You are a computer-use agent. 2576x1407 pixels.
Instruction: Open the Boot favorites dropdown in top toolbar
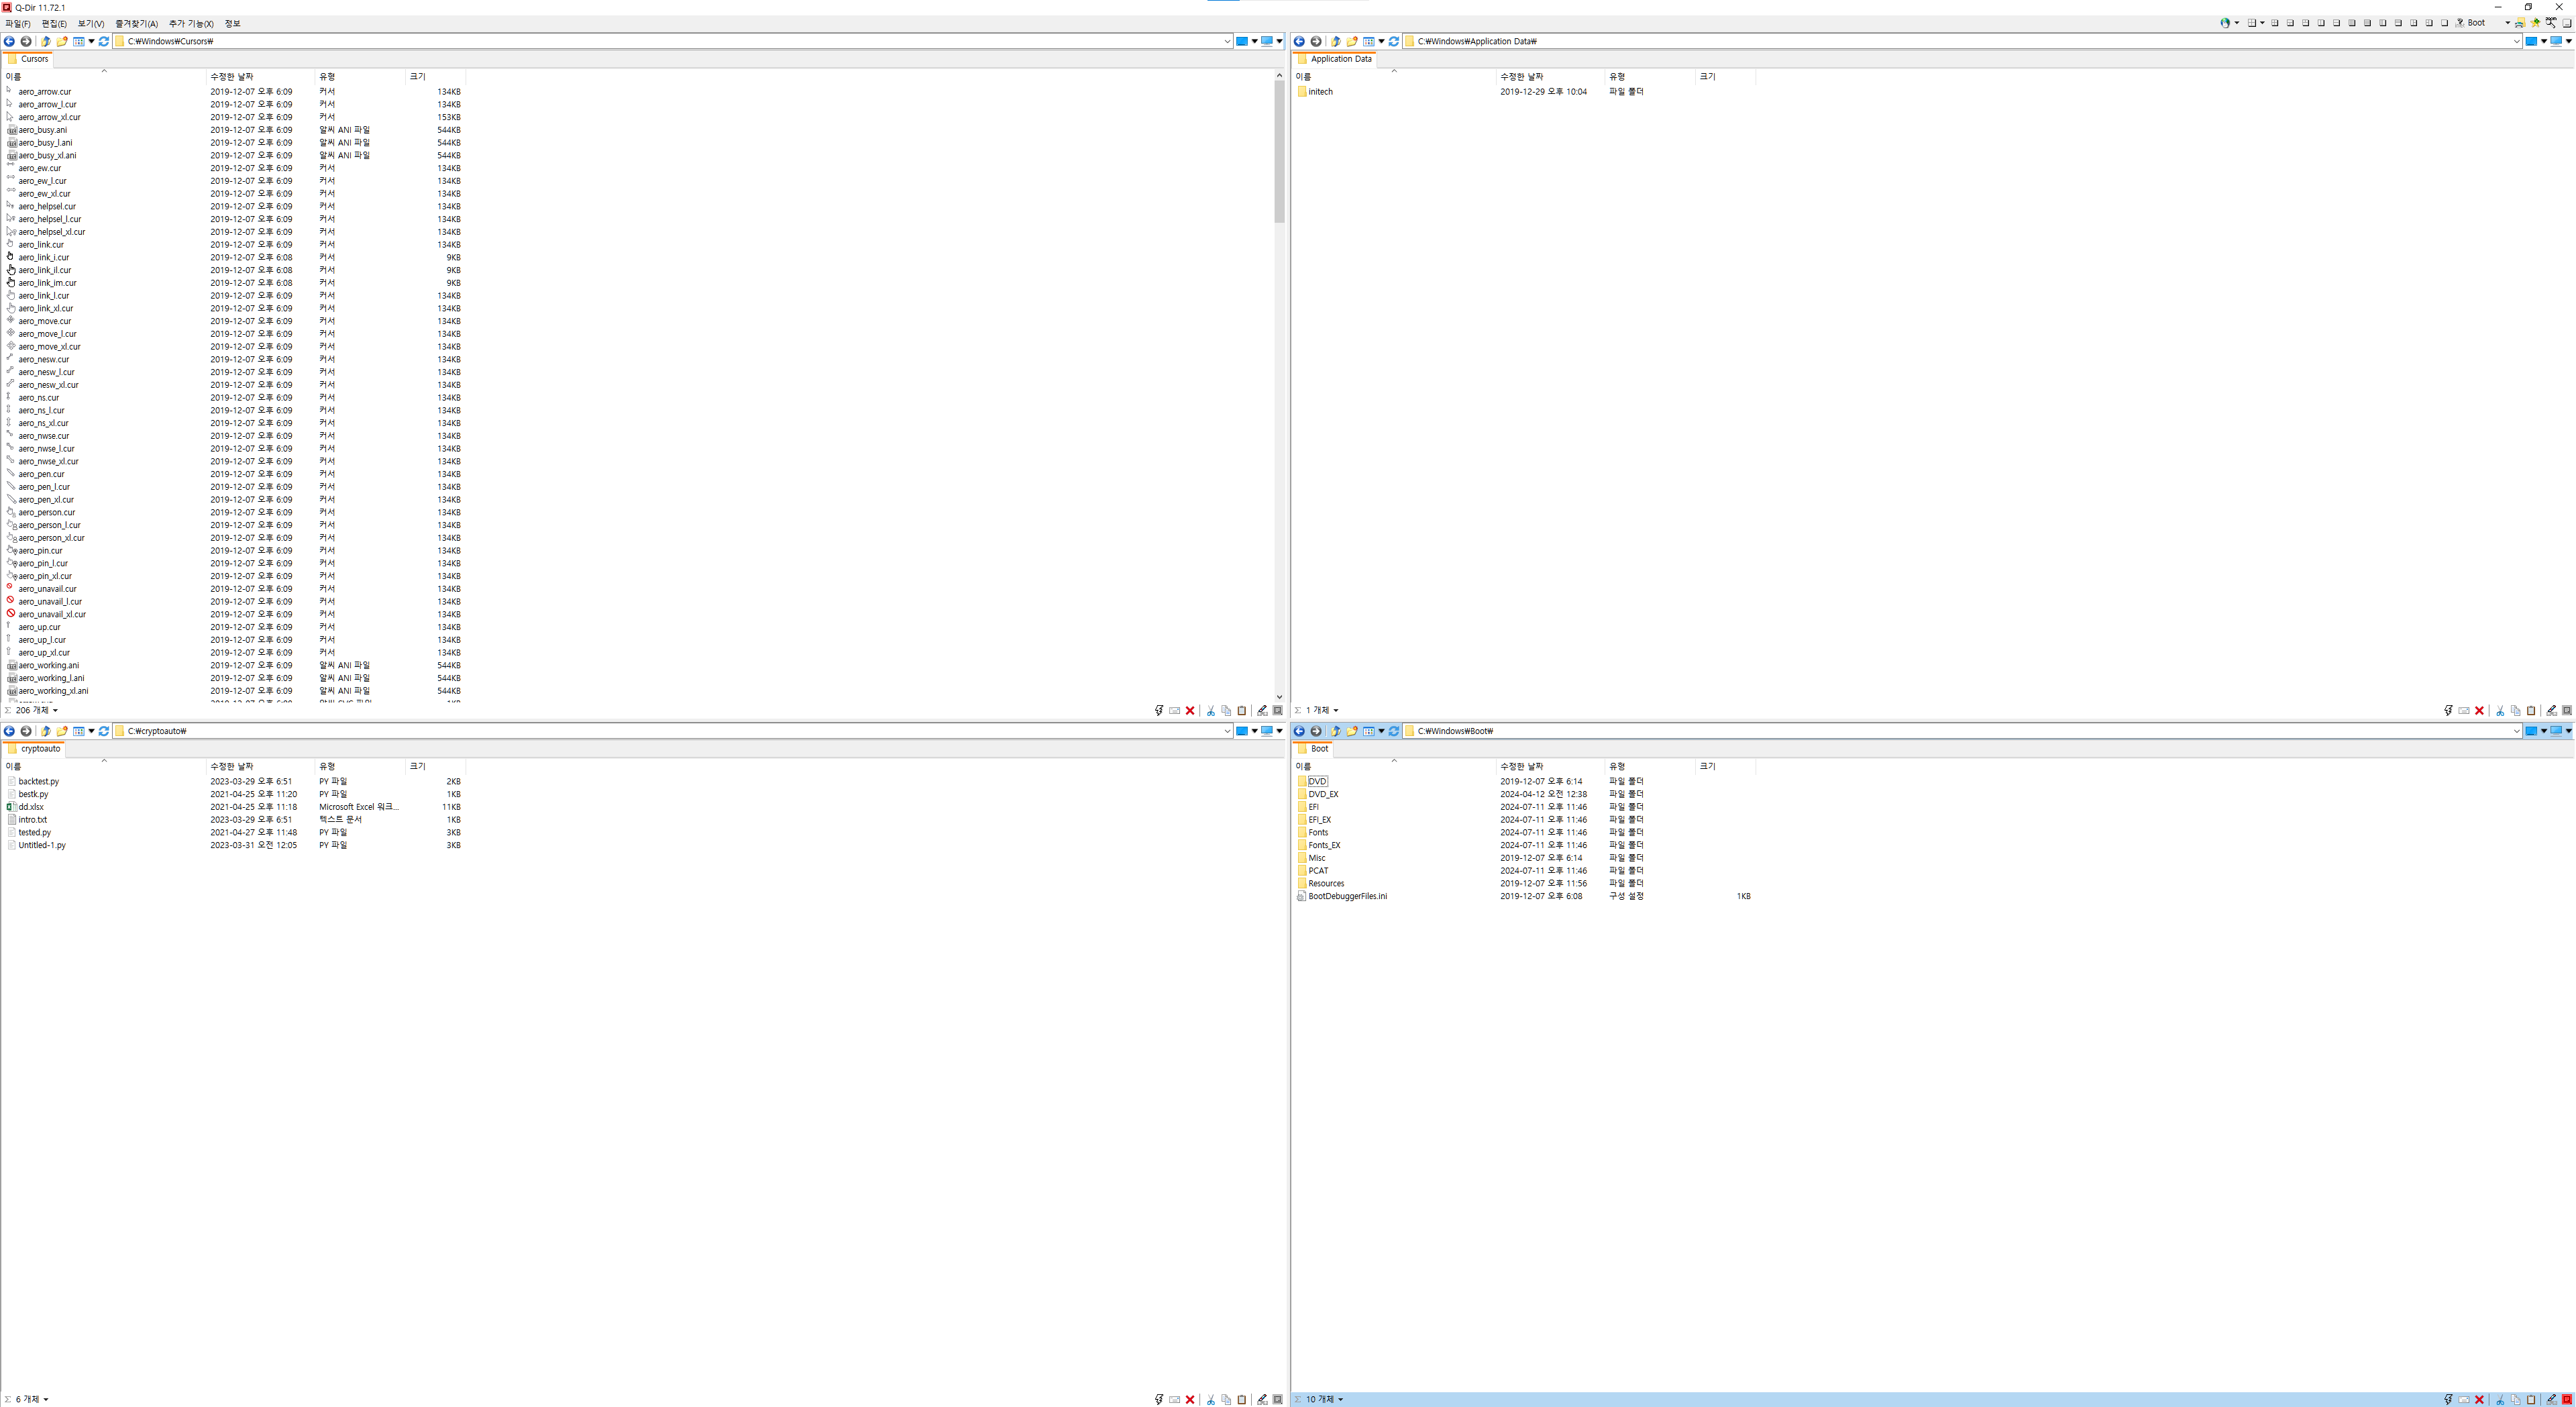pos(2507,23)
